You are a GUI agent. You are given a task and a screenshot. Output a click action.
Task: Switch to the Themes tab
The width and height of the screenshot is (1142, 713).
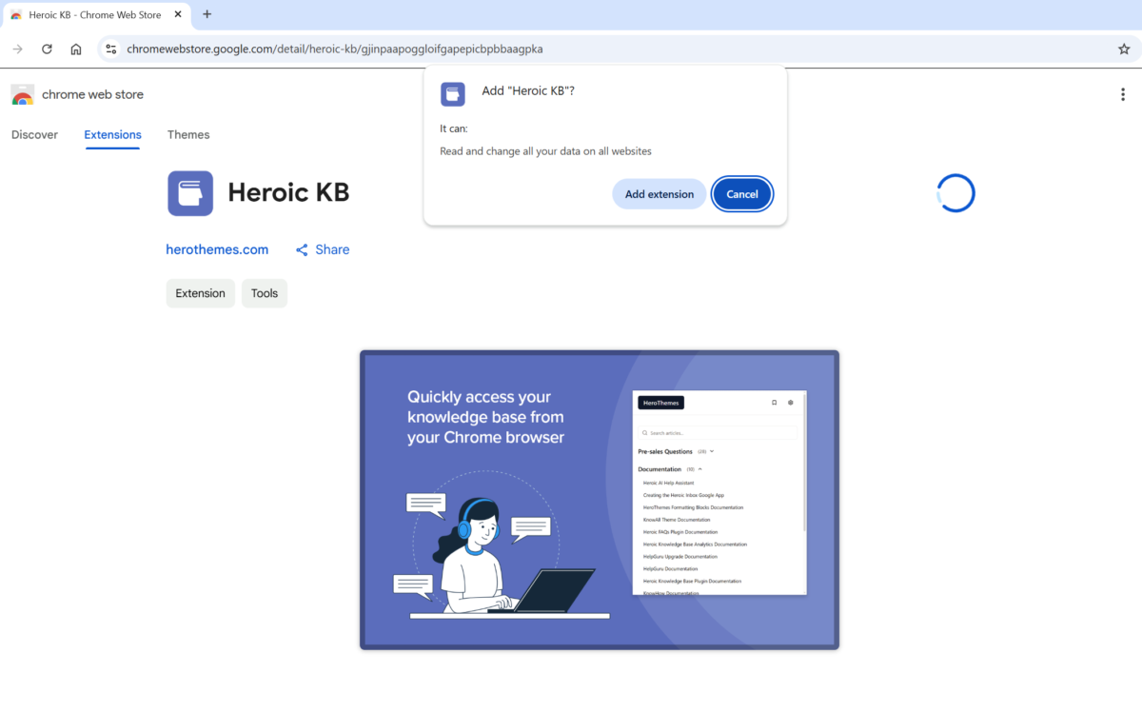[188, 134]
